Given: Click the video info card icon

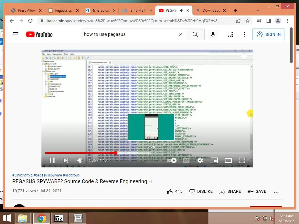Looking at the screenshot, I should click(x=244, y=57).
